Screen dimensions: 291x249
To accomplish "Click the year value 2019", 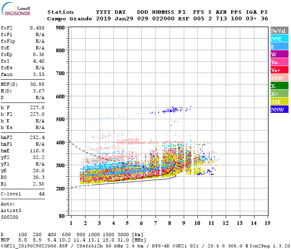I will 104,19.
